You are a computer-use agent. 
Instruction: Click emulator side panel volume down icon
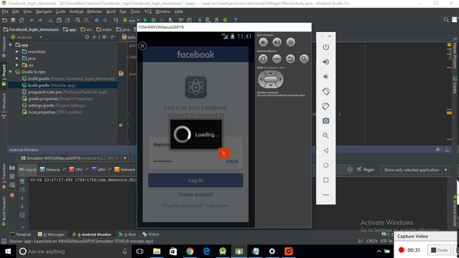click(326, 76)
